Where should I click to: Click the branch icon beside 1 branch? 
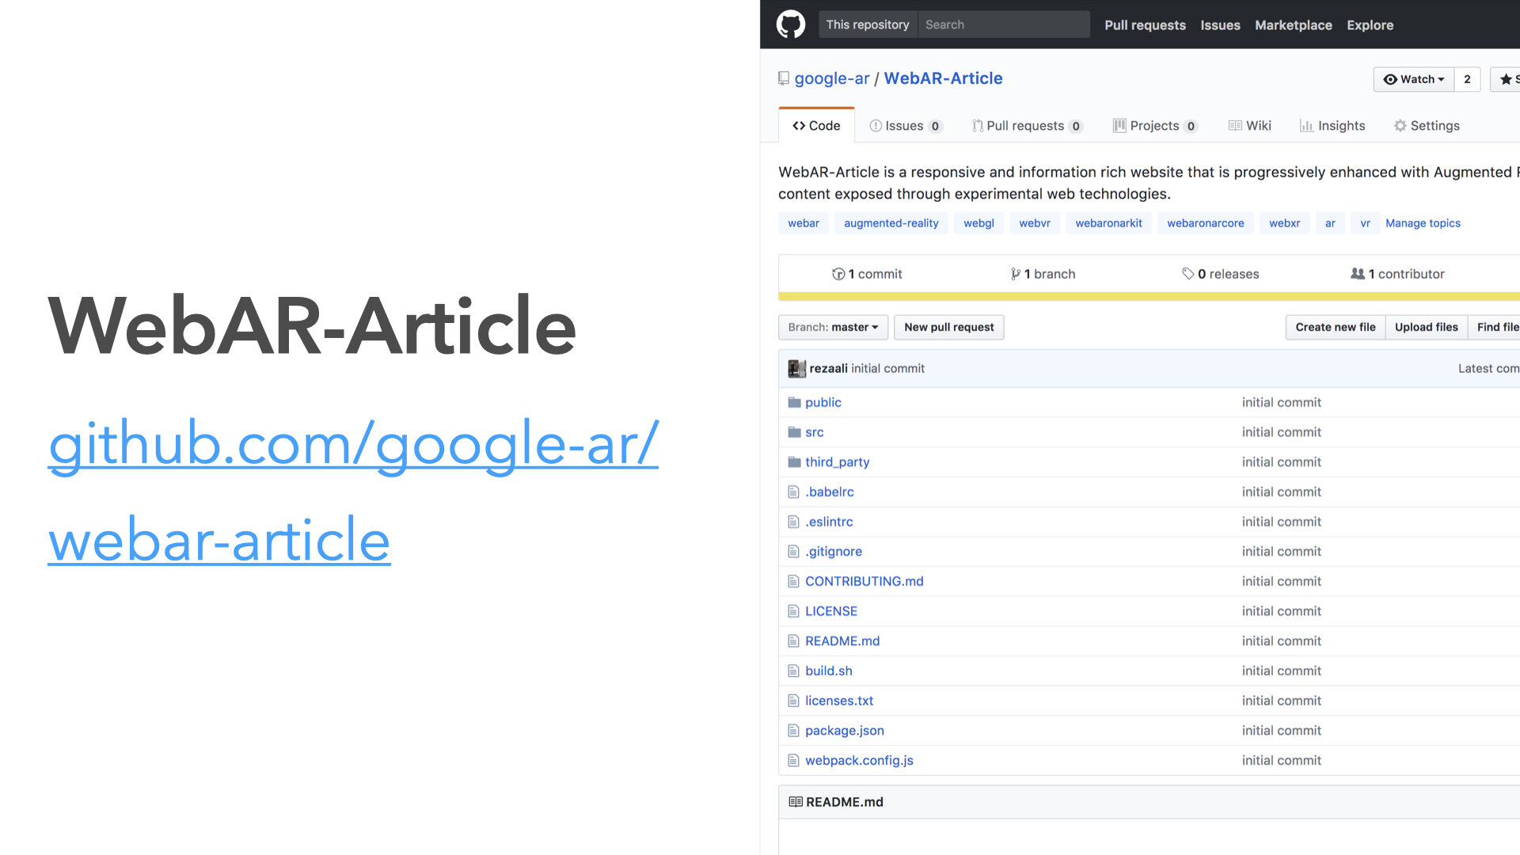tap(1015, 274)
